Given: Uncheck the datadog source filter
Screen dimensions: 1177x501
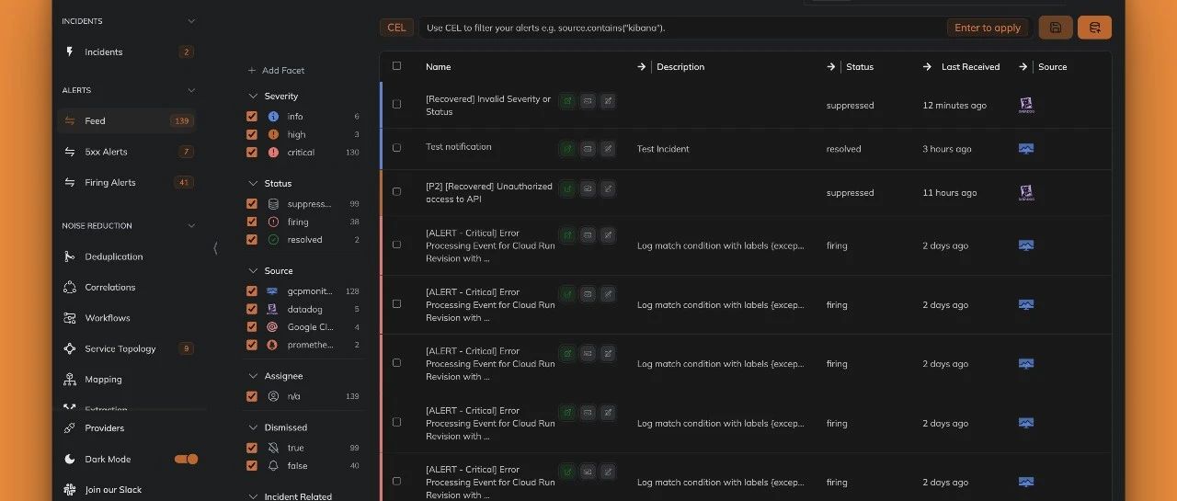Looking at the screenshot, I should pos(252,309).
